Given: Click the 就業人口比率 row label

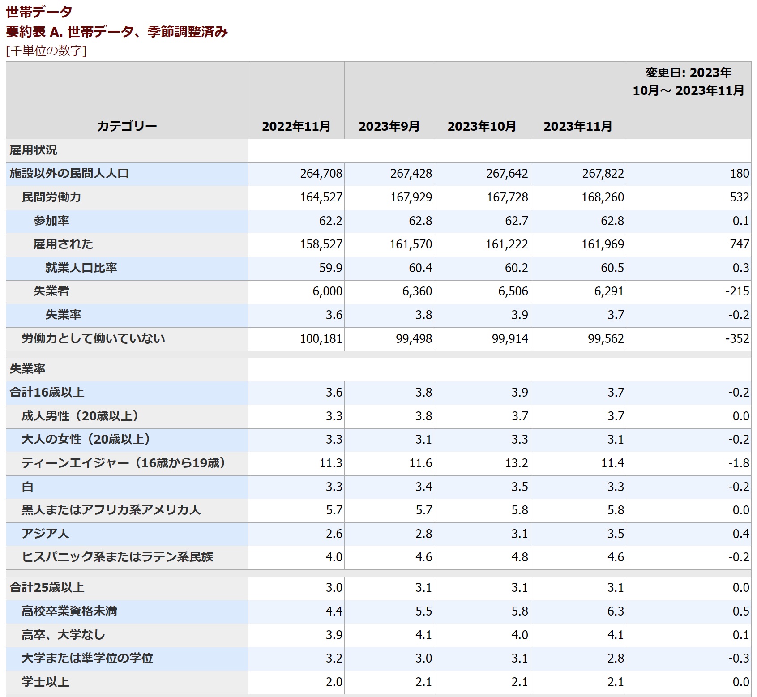Looking at the screenshot, I should (x=81, y=268).
